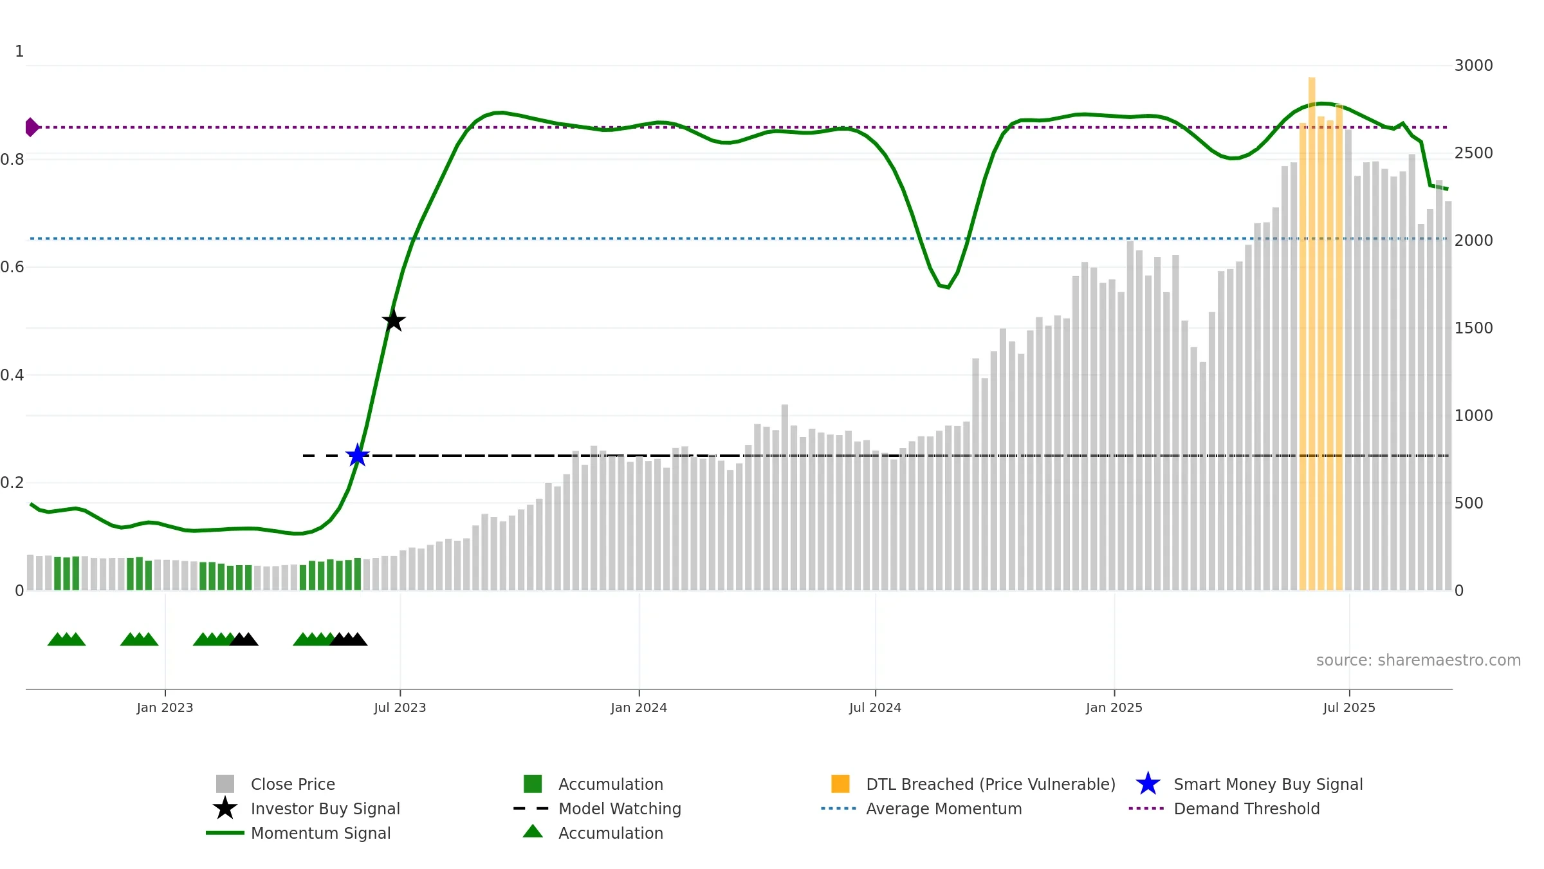Click the blue star icon in the legend
Image resolution: width=1544 pixels, height=869 pixels.
point(1148,784)
